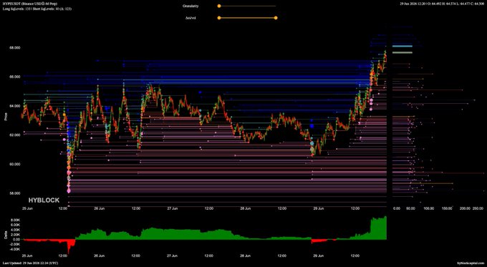487x267 pixels.
Task: Click the Price axis title
Action: pos(6,117)
